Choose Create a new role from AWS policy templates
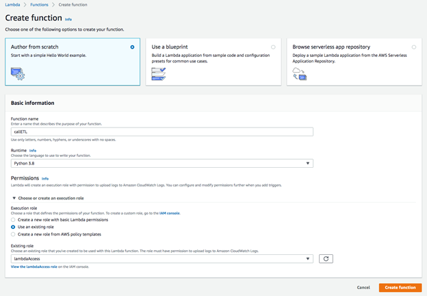The image size is (427, 296). [13, 234]
